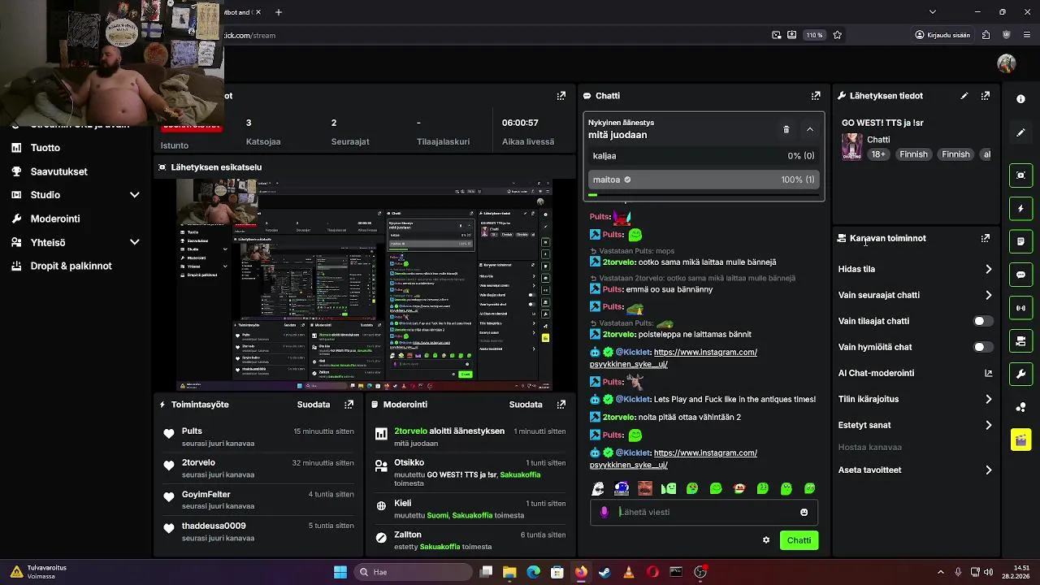Click Kirjaudu sisään in browser toolbar
Viewport: 1040px width, 585px height.
pyautogui.click(x=942, y=35)
